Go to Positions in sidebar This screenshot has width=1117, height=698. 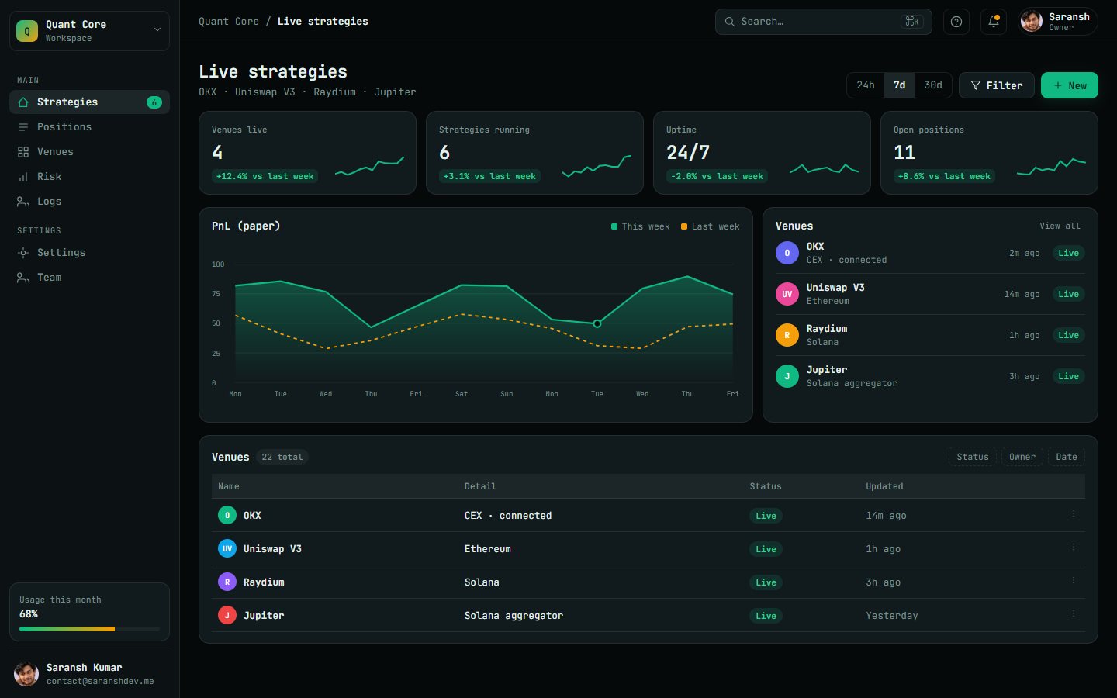pos(89,127)
